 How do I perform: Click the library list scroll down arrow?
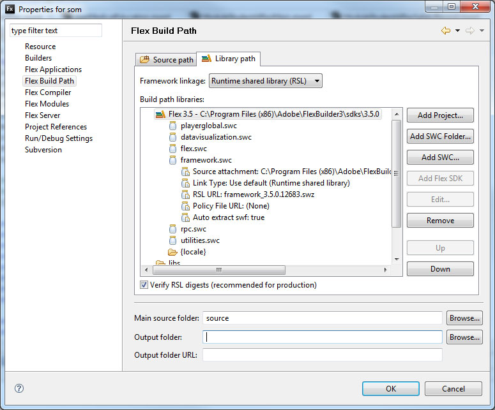tap(397, 260)
